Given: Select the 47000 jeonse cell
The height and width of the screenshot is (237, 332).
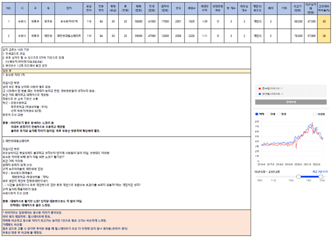Looking at the screenshot, I should click(x=151, y=36).
